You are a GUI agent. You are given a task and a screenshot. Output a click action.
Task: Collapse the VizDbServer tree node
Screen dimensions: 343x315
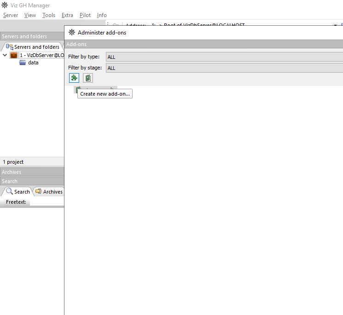coord(5,55)
